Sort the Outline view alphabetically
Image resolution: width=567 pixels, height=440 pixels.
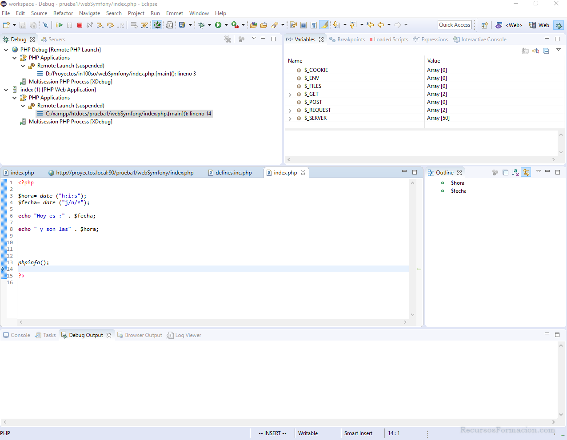pos(515,173)
